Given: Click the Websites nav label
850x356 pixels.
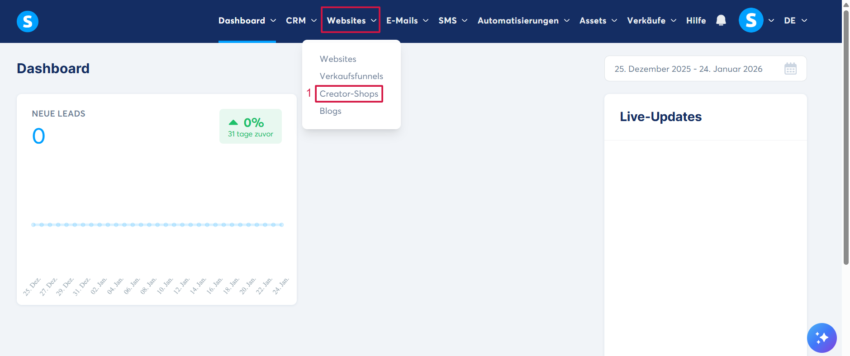Looking at the screenshot, I should (346, 20).
